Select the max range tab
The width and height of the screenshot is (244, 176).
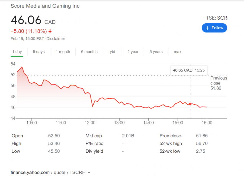pos(177,52)
